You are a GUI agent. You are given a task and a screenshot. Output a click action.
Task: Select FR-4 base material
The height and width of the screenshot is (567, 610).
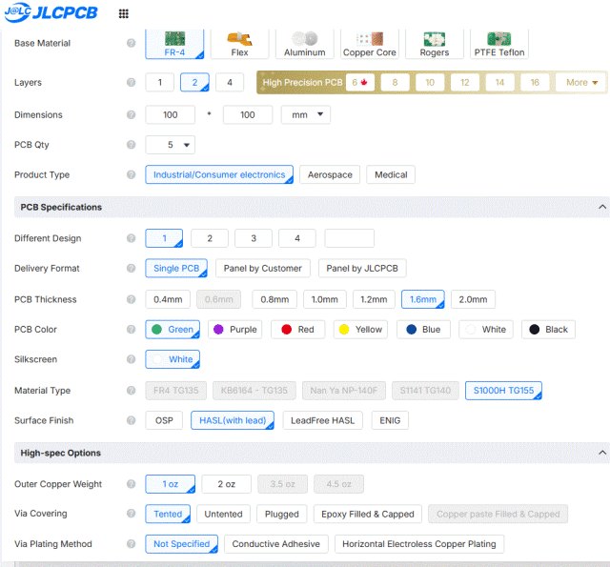174,44
